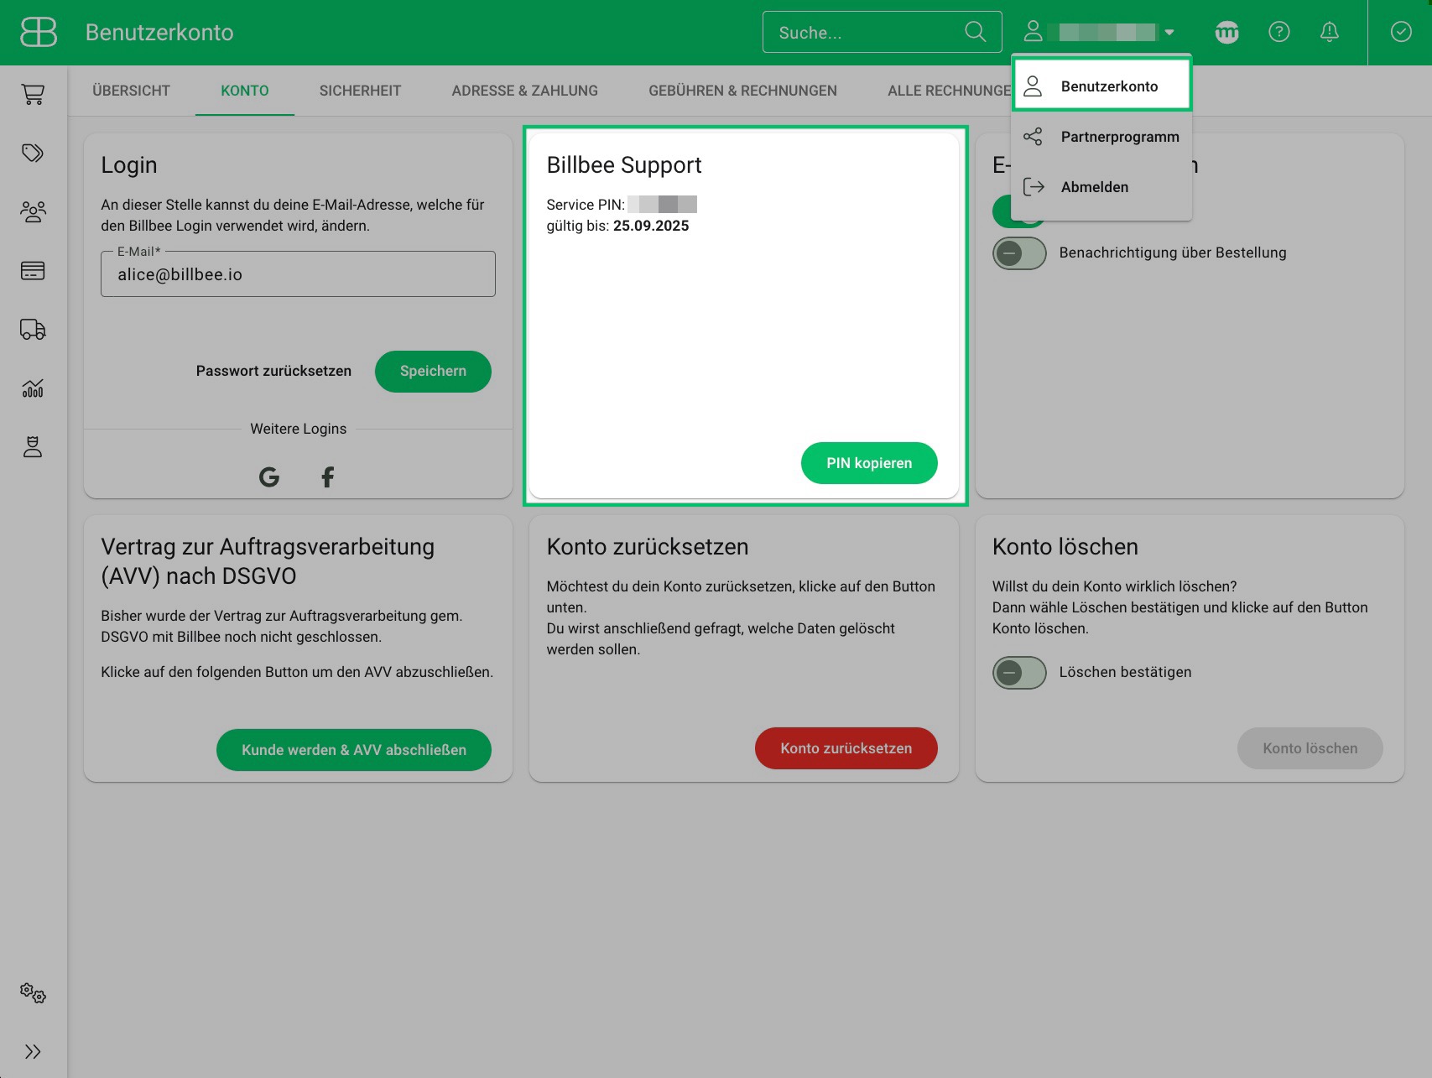Switch to the Übersicht tab
Image resolution: width=1432 pixels, height=1078 pixels.
(x=131, y=91)
